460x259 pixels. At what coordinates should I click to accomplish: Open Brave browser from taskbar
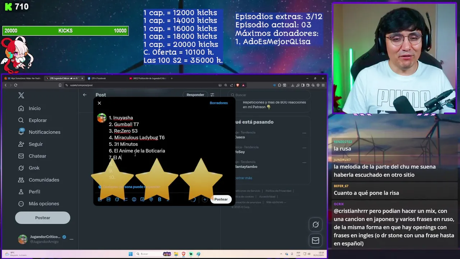click(183, 254)
